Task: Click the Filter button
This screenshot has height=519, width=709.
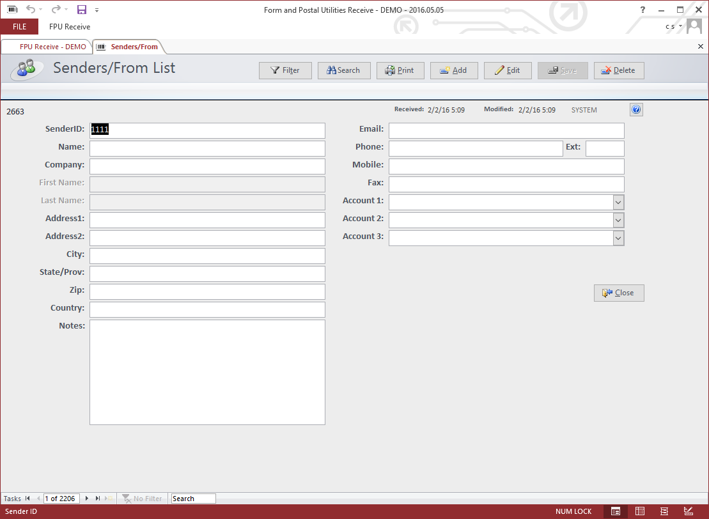Action: pos(285,70)
